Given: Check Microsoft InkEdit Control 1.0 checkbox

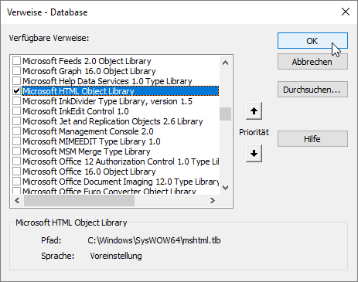Looking at the screenshot, I should pyautogui.click(x=17, y=111).
